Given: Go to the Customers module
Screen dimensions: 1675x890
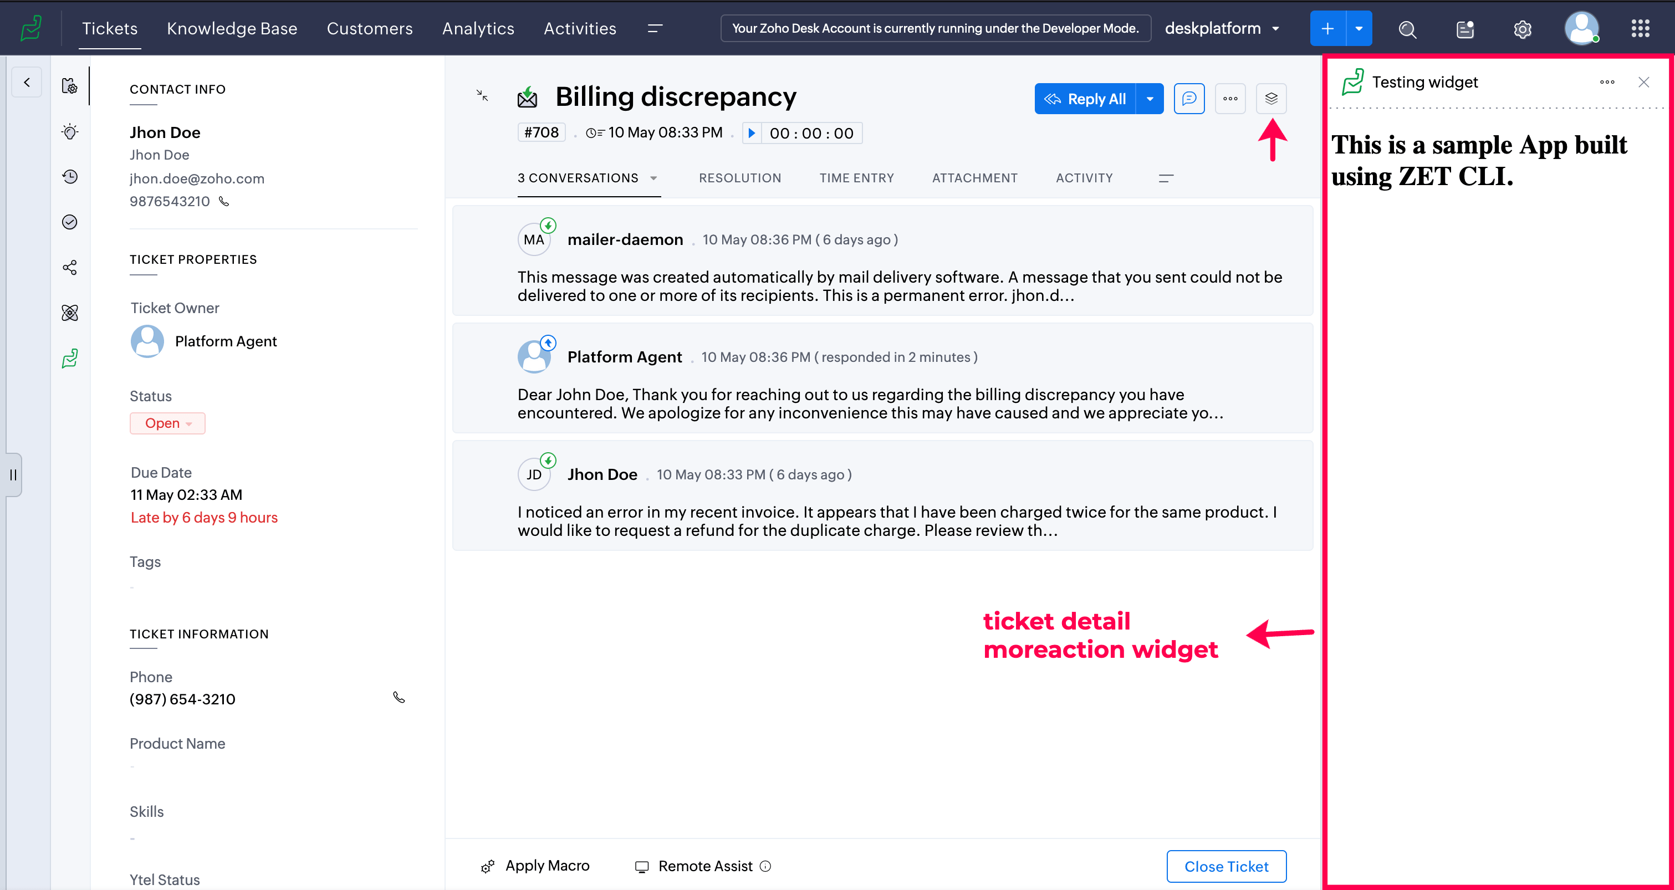Looking at the screenshot, I should pos(369,29).
